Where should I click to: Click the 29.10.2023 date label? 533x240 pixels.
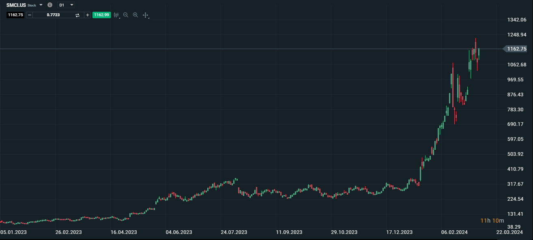344,232
